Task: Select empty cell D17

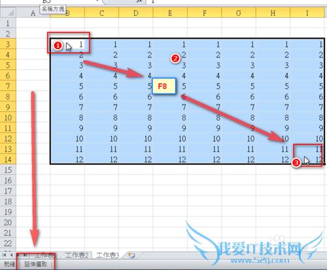Action: click(136, 191)
